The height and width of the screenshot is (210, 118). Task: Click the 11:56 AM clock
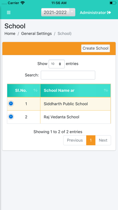pos(59,3)
